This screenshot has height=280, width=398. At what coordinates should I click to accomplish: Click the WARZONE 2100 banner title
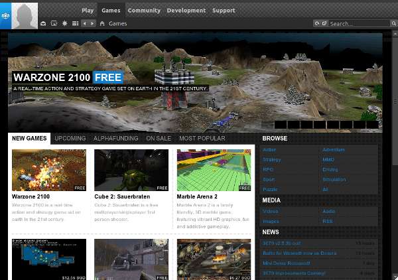(52, 77)
